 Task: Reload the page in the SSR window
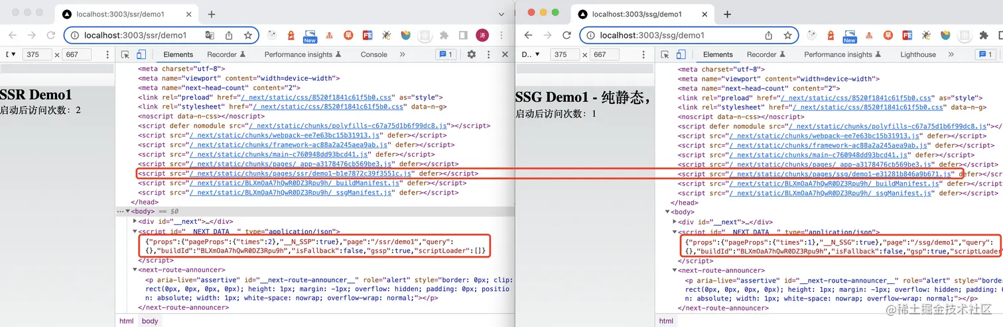point(51,35)
